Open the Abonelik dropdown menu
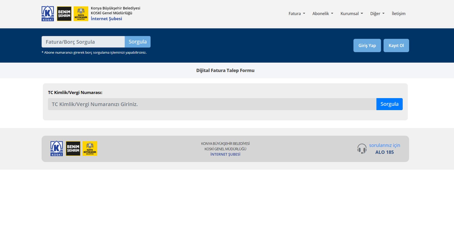 (323, 14)
